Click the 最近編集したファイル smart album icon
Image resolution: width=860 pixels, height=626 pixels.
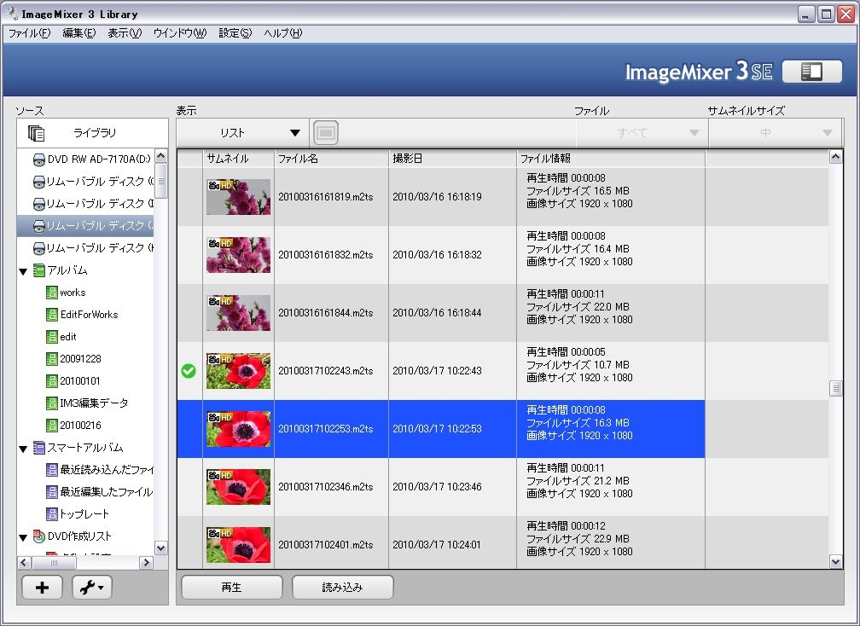(51, 492)
